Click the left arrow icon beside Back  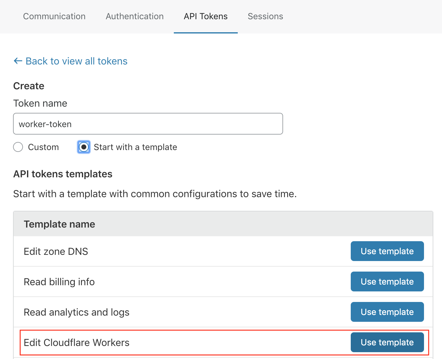tap(18, 61)
